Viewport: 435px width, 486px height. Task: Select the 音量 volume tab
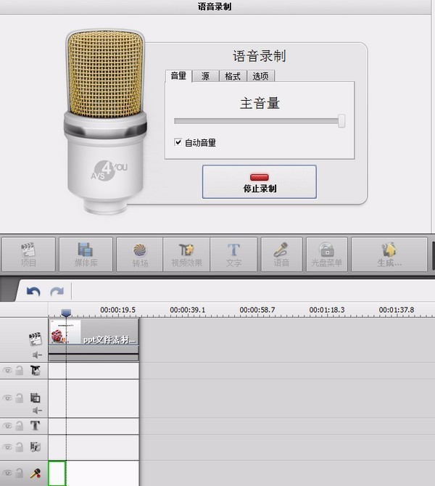point(178,75)
